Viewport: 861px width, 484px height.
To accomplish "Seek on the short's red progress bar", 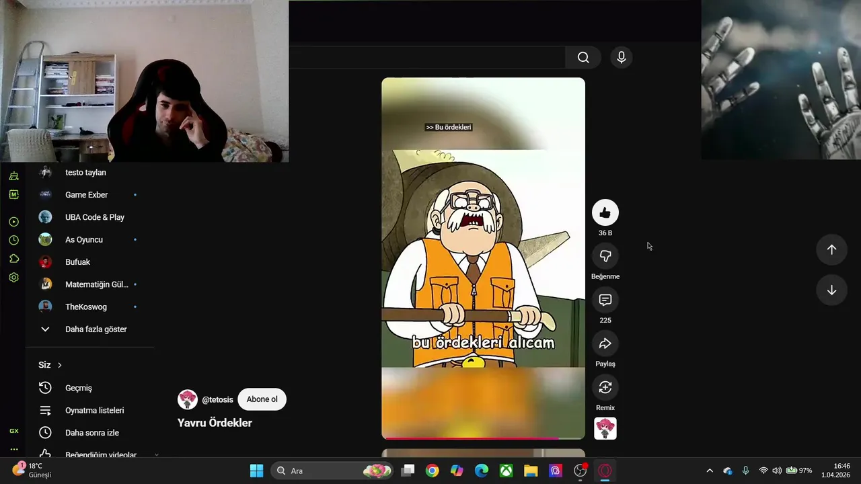I will pos(483,438).
